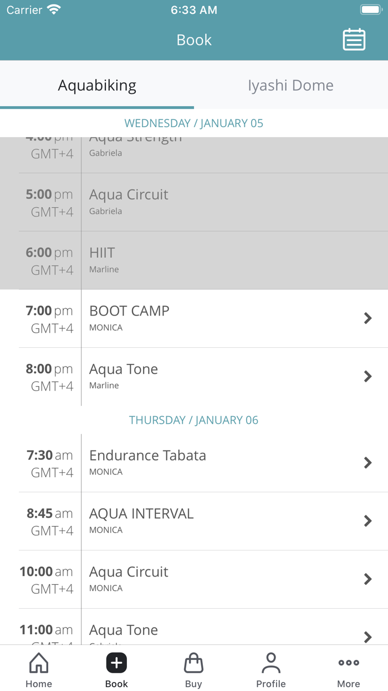Screen dimensions: 388x691
Task: Expand the Endurance Tabata session chevron
Action: pos(367,462)
